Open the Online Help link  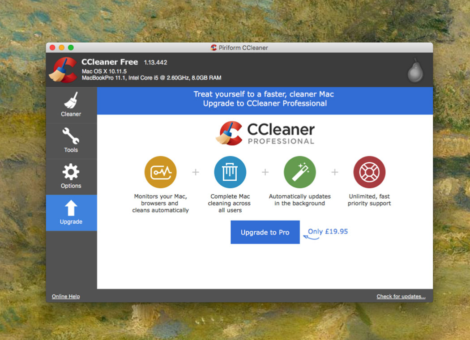click(65, 296)
